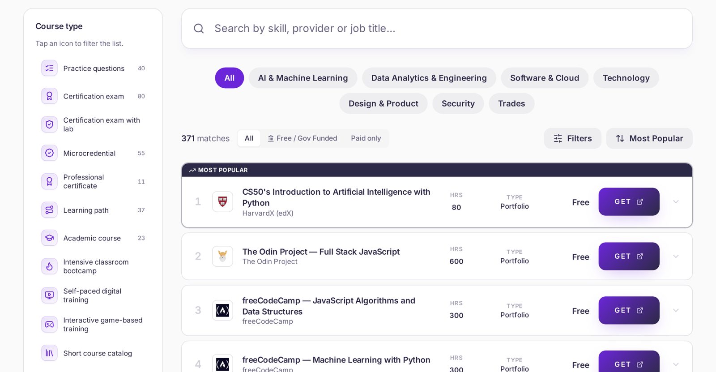Image resolution: width=716 pixels, height=372 pixels.
Task: Get JavaScript Algorithms and Data Structures course
Action: point(629,310)
